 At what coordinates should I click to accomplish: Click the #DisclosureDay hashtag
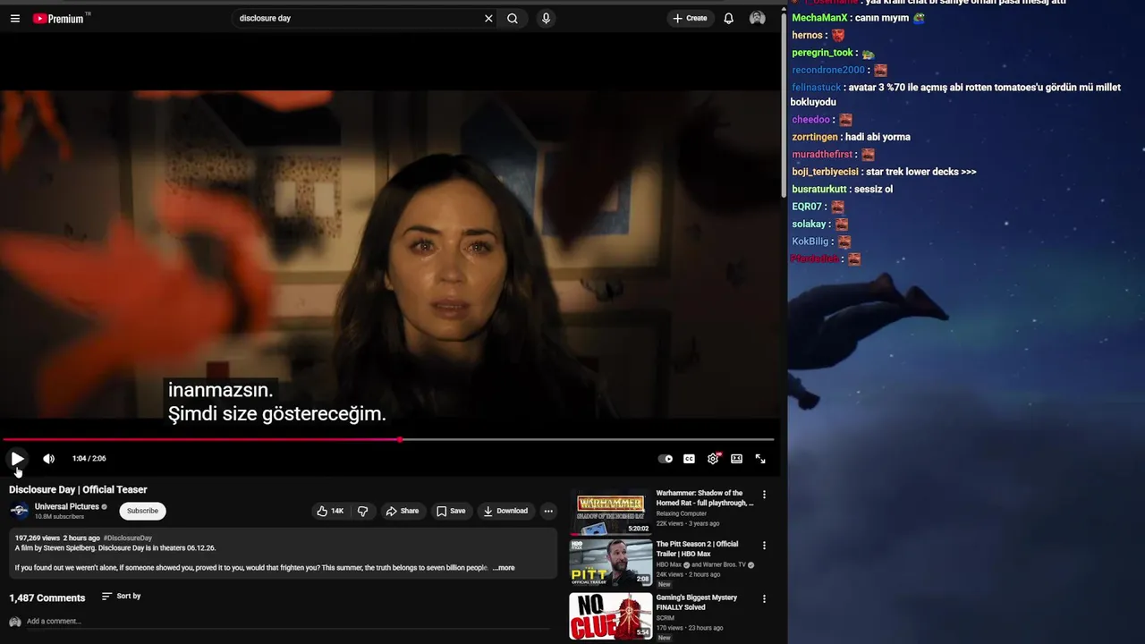point(128,538)
